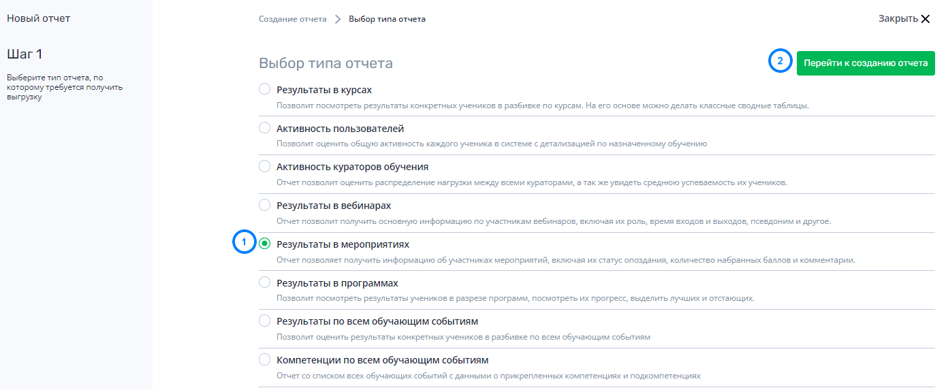Click 'Компетенции по всем обучающим событиям' label
This screenshot has height=390, width=946.
pyautogui.click(x=383, y=359)
